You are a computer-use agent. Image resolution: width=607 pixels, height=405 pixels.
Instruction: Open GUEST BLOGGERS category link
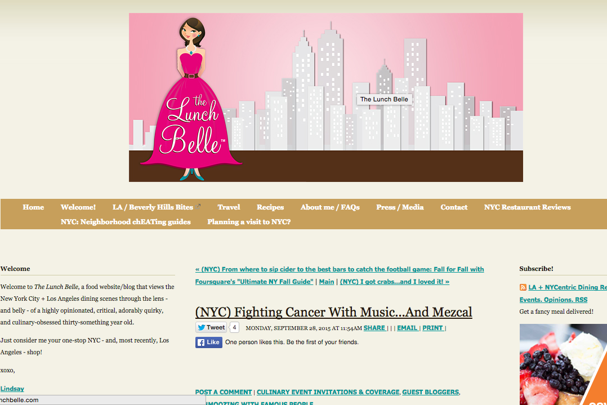click(x=430, y=392)
